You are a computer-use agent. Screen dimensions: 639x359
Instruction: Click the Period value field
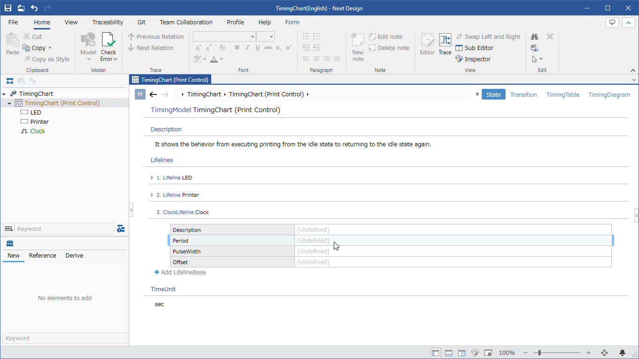click(x=453, y=240)
